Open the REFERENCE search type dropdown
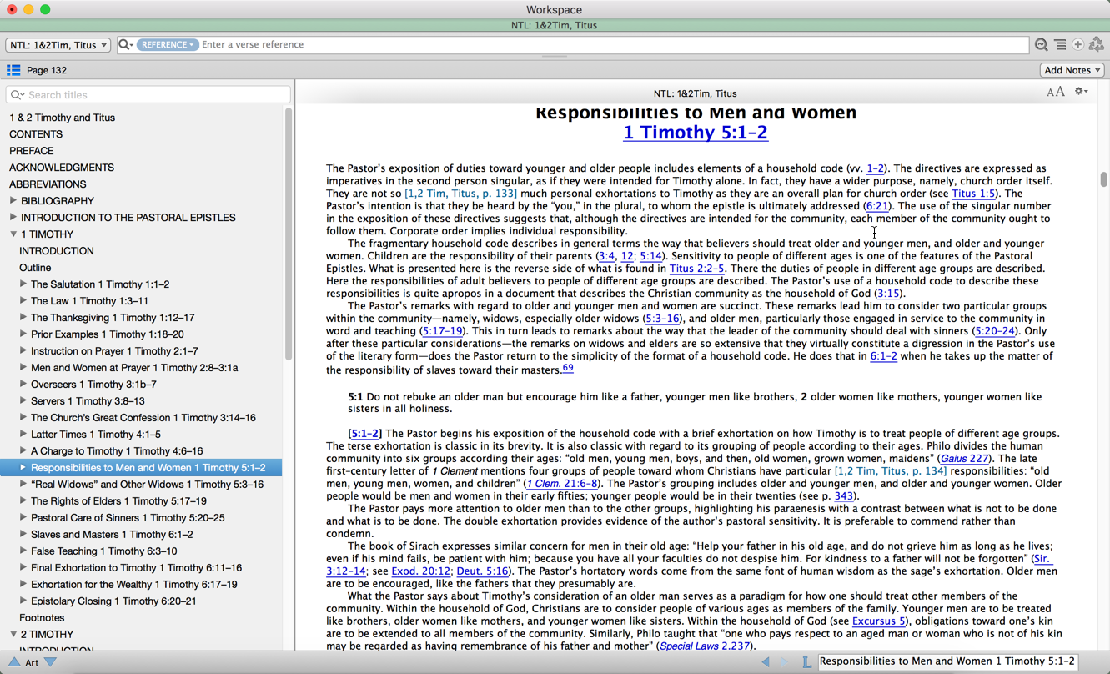 (x=168, y=45)
